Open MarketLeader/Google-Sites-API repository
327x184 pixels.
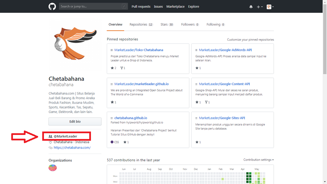[x=222, y=118]
